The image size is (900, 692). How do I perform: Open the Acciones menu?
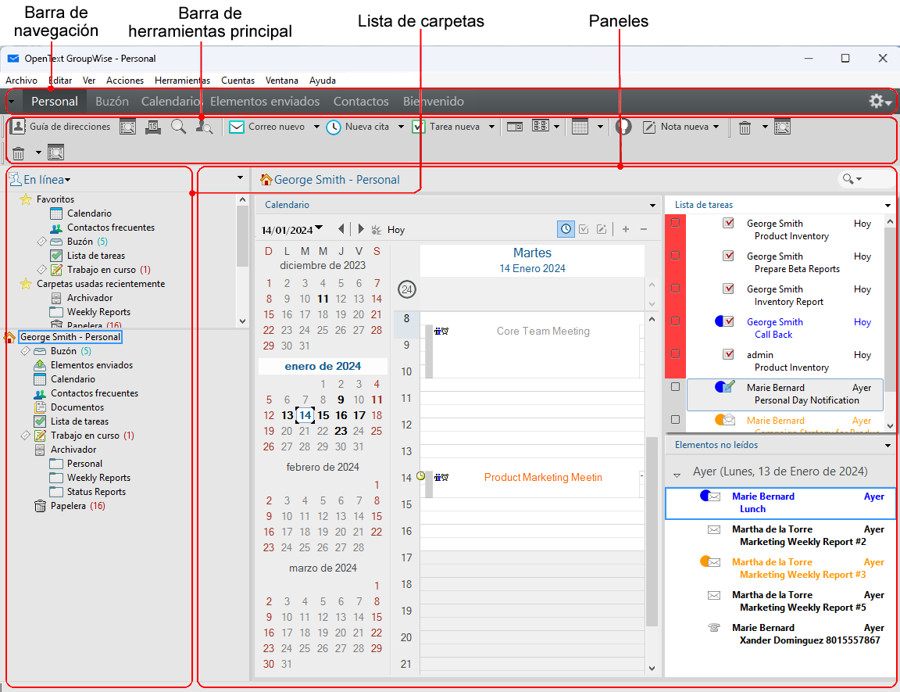tap(124, 81)
